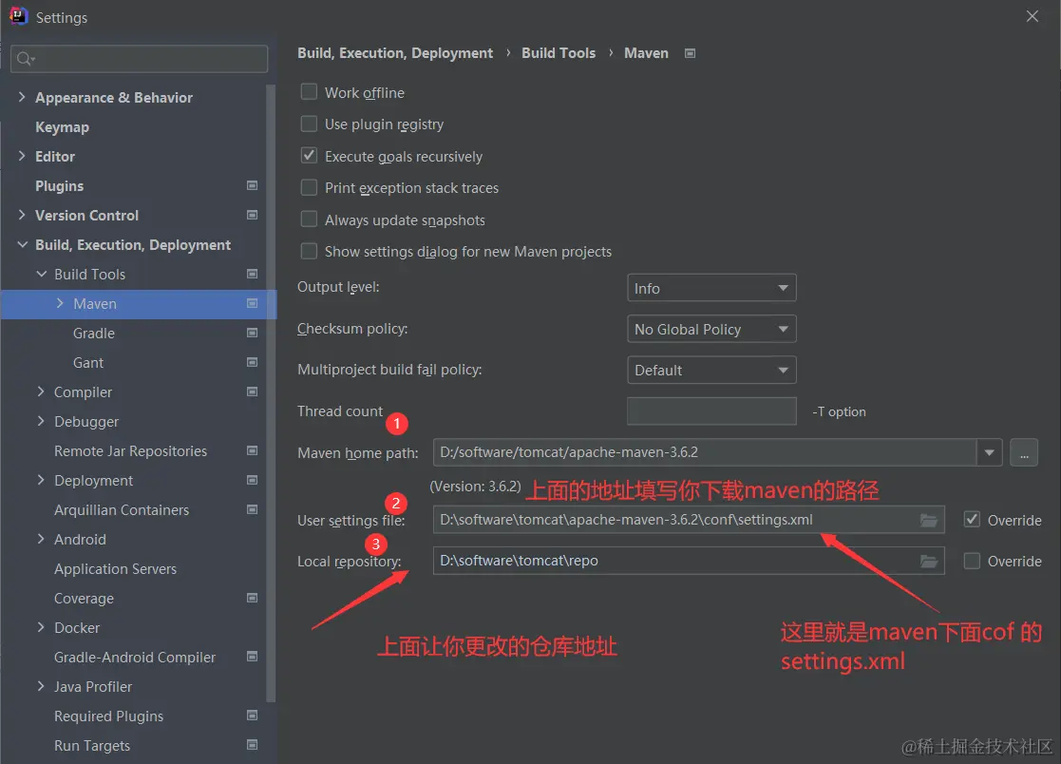
Task: Click the magnifier icon in the settings search box
Action: 26,59
